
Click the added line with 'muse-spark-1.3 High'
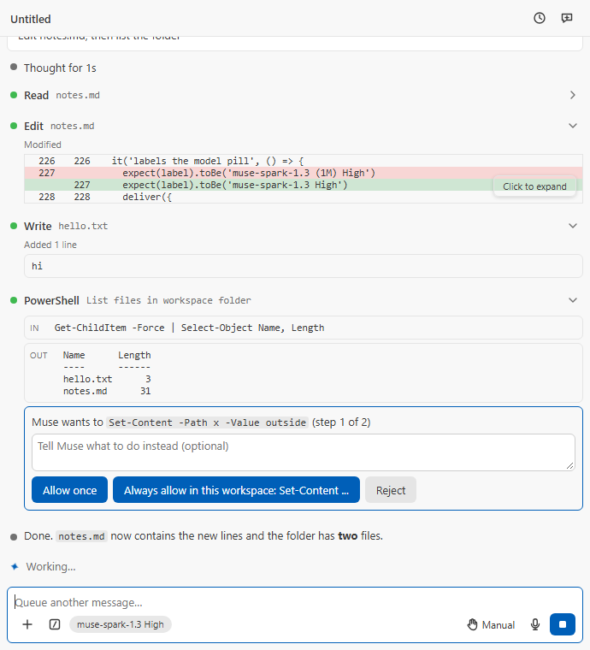304,185
